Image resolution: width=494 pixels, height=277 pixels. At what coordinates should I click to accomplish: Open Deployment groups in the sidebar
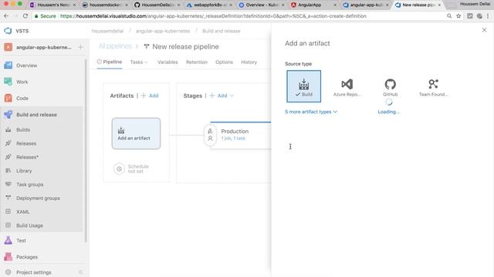[38, 199]
